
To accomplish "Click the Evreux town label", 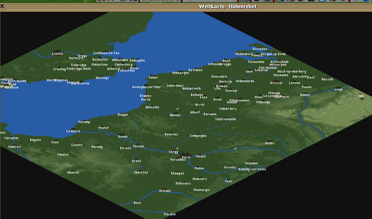I will [x=125, y=148].
